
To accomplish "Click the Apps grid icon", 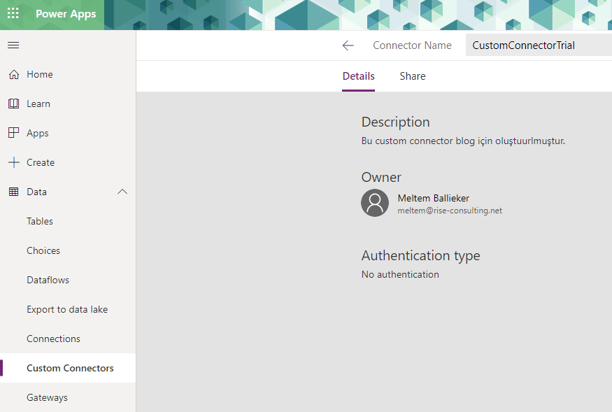I will click(14, 133).
